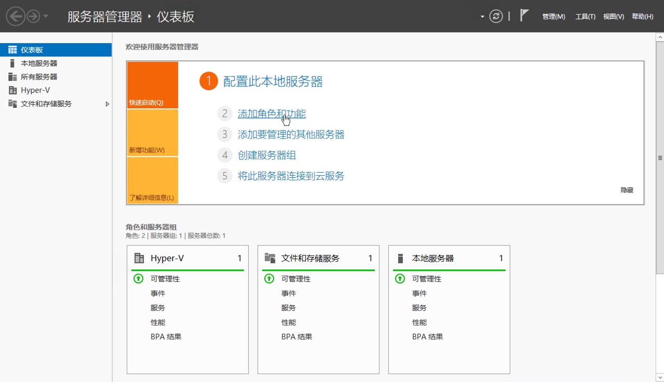Image resolution: width=664 pixels, height=382 pixels.
Task: Open 本地服务器 tile header
Action: pos(432,258)
